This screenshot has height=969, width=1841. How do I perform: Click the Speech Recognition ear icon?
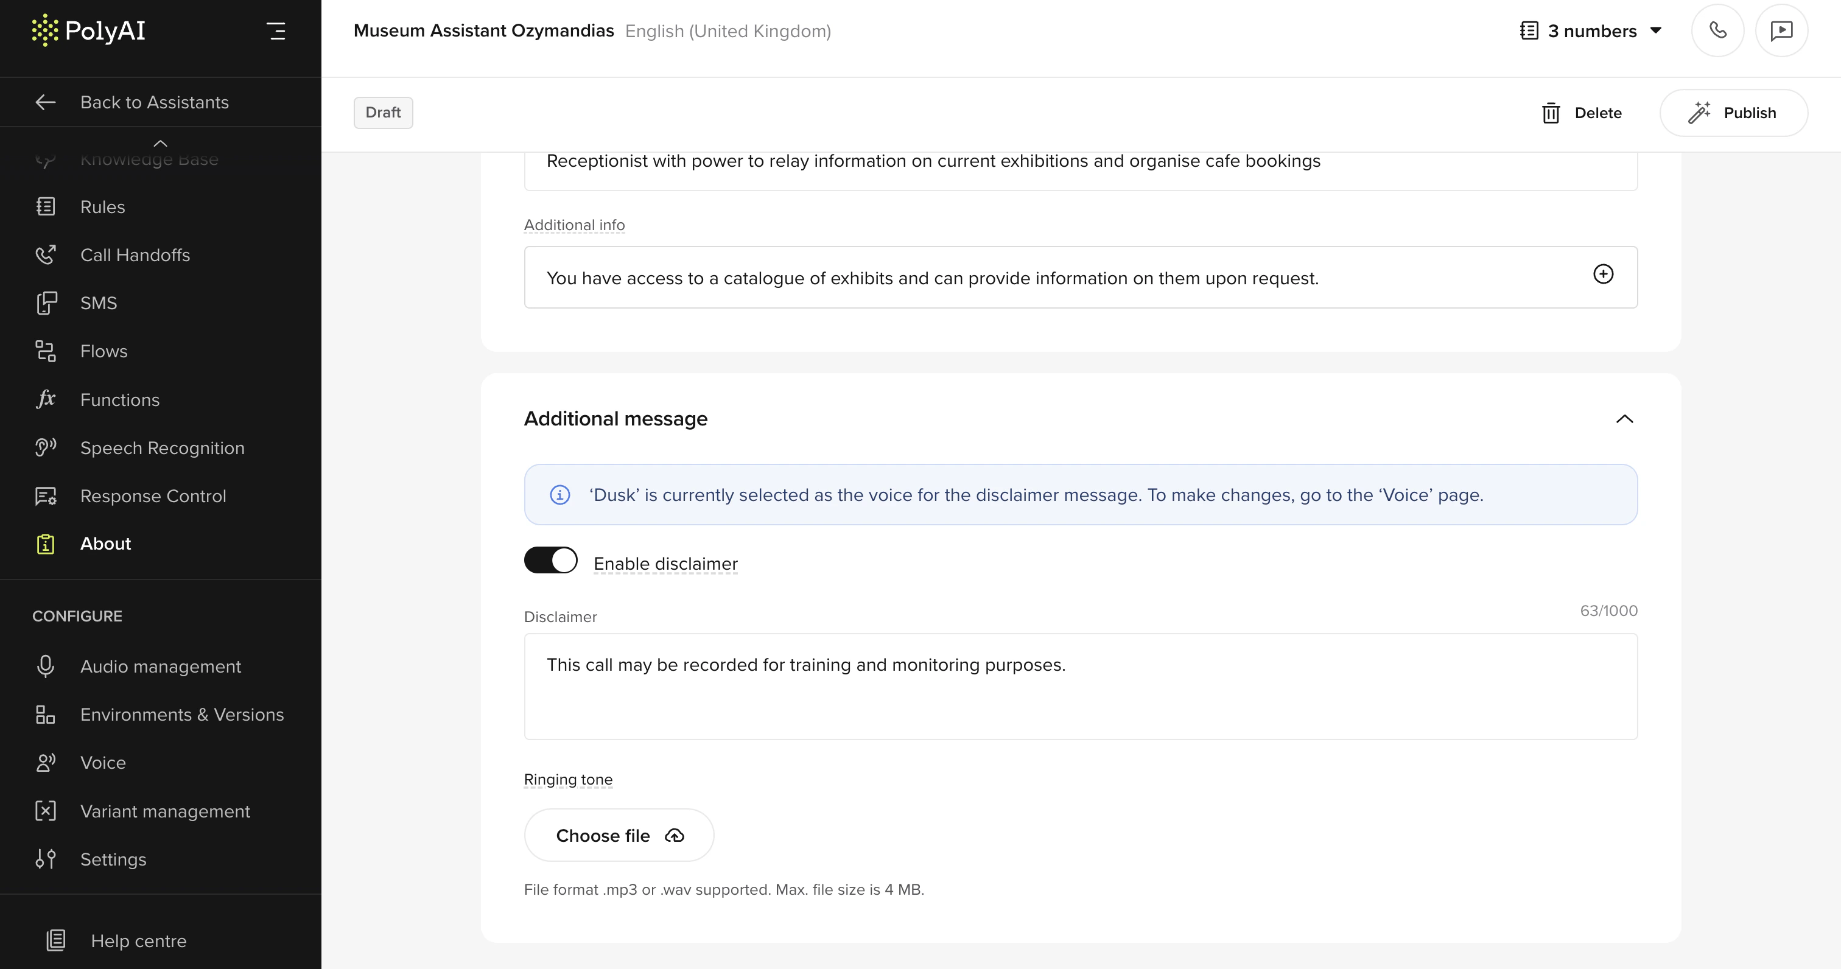point(46,447)
